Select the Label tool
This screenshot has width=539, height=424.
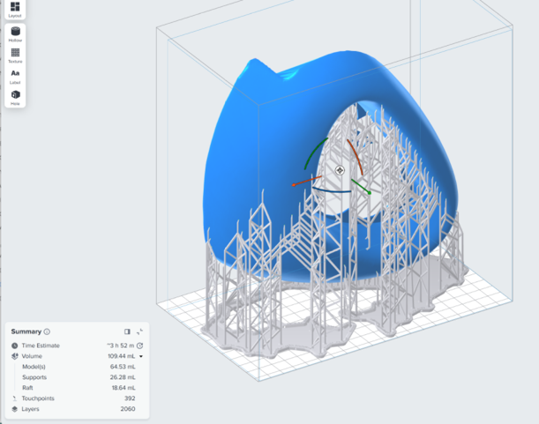pos(15,76)
